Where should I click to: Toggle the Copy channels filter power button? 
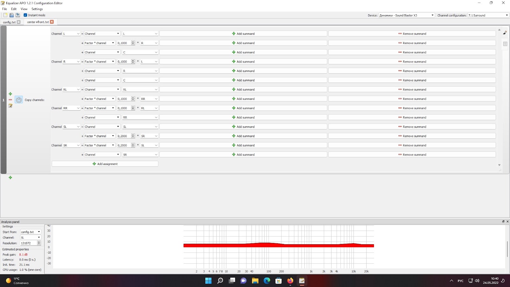click(x=19, y=100)
